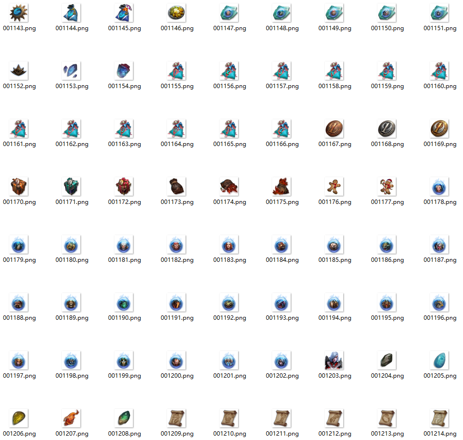Select the blue egg gem 001205.png
463x440 pixels.
(440, 361)
